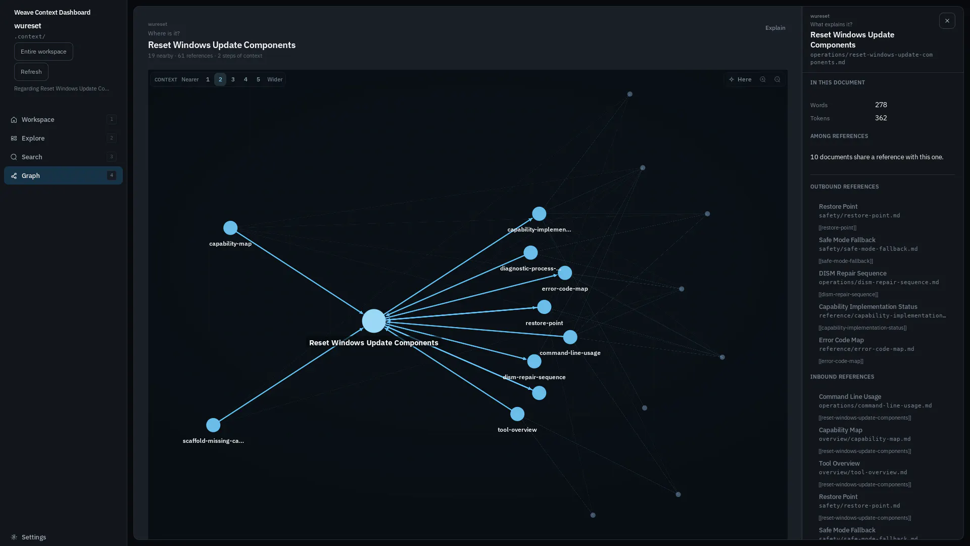
Task: Open Search in the sidebar
Action: pyautogui.click(x=63, y=157)
